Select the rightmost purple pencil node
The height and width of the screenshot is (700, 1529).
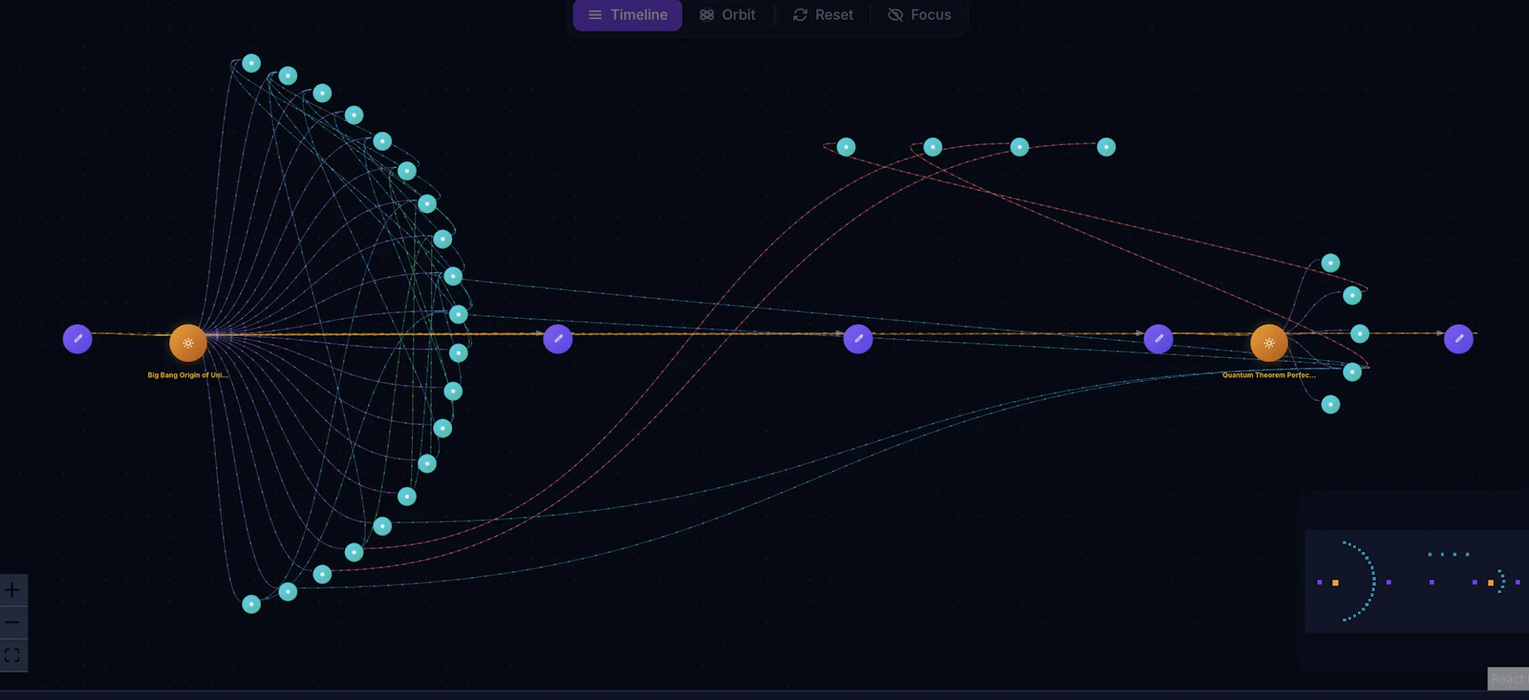click(1458, 339)
